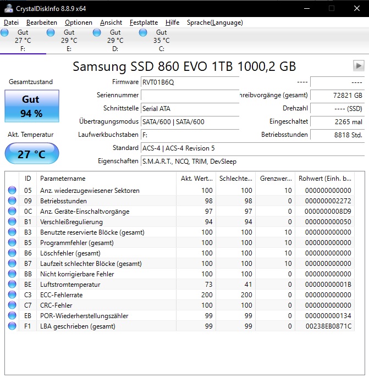Click the Parametername column header
This screenshot has height=378, width=369.
coord(106,179)
